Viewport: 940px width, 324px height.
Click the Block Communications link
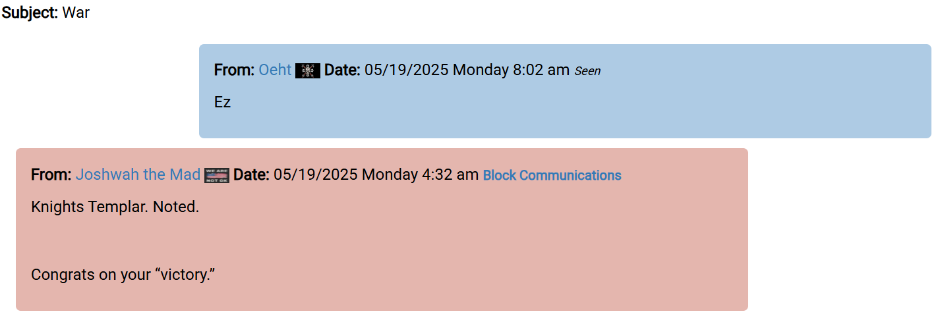[552, 175]
